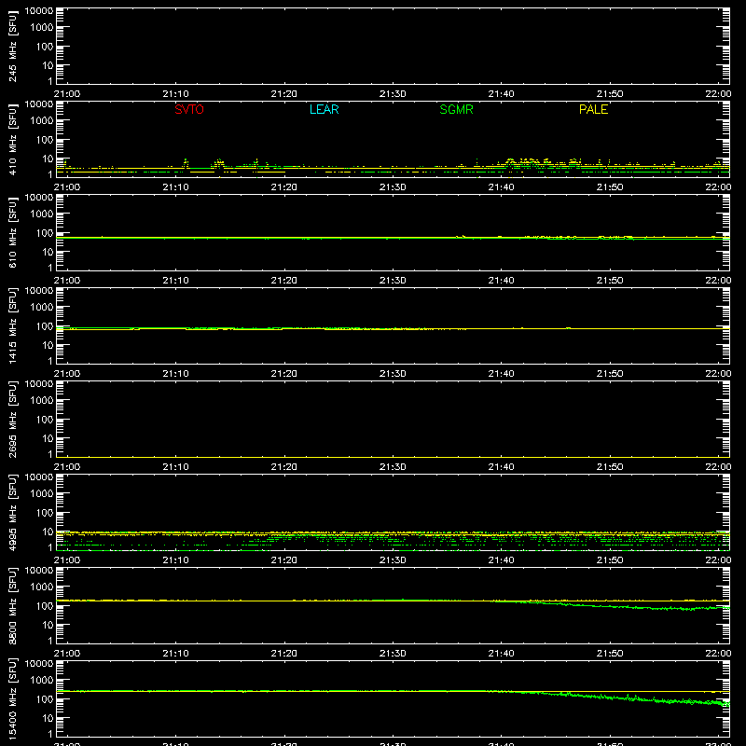Screen dimensions: 746x746
Task: Select the 610 MHz [SFU] axis title
Action: click(13, 233)
